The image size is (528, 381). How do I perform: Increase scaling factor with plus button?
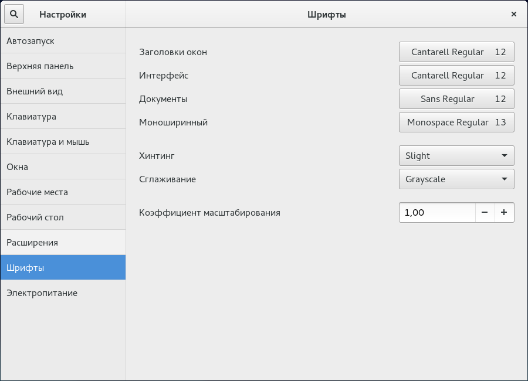pos(504,212)
